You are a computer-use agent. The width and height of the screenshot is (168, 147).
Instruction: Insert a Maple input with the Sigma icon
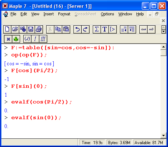click(x=97, y=29)
